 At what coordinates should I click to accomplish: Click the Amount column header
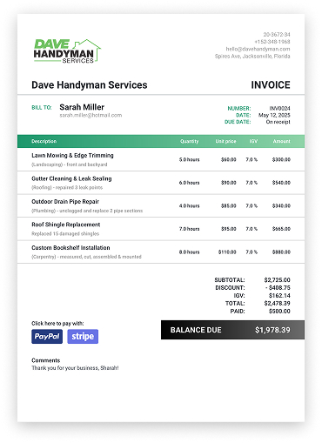click(x=281, y=141)
